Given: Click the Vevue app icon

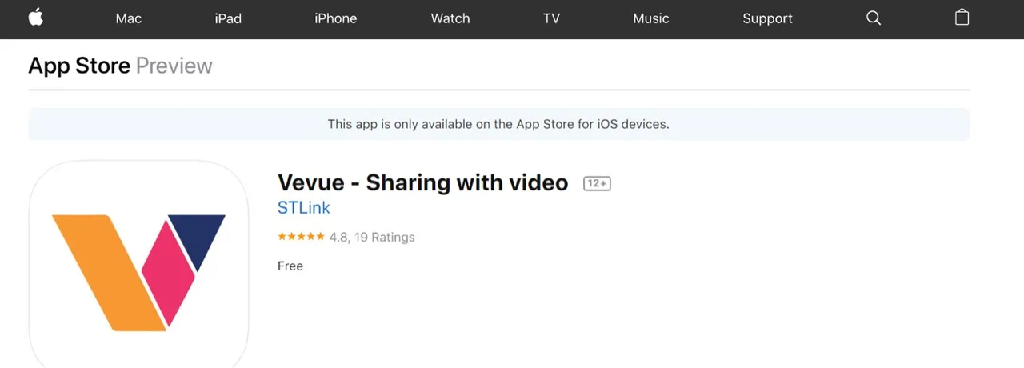Looking at the screenshot, I should pos(138,264).
